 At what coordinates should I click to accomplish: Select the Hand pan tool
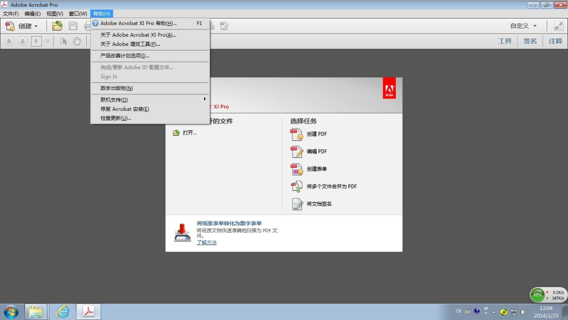[x=77, y=41]
